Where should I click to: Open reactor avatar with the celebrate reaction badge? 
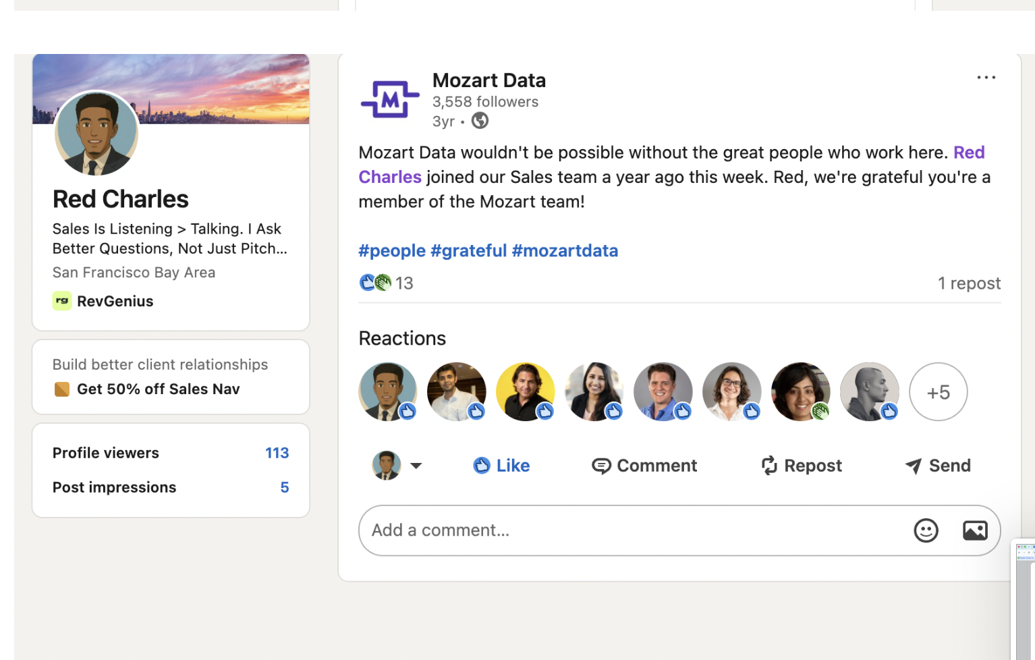(801, 392)
